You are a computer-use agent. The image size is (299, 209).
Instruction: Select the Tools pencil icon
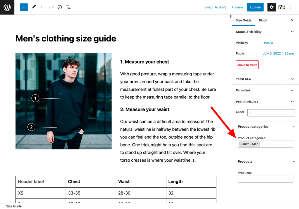(x=34, y=7)
